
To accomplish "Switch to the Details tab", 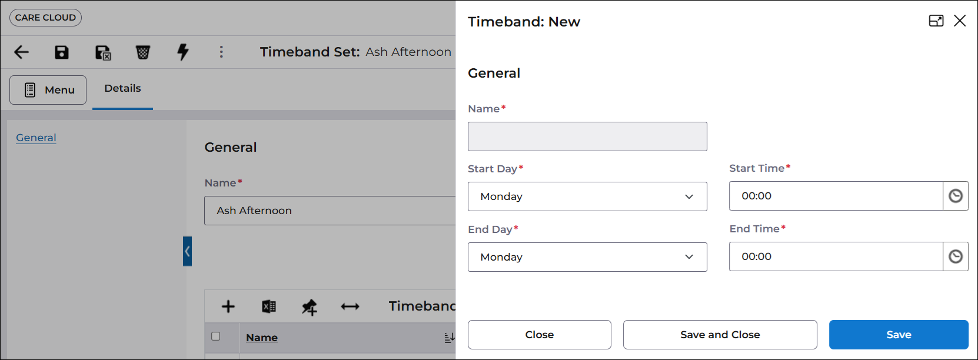I will pos(122,88).
